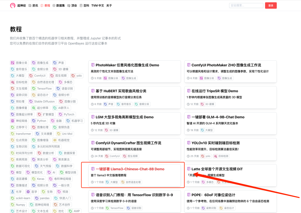Click the yolo tag icon in sidebar
Image resolution: width=301 pixels, height=213 pixels.
(x=73, y=76)
